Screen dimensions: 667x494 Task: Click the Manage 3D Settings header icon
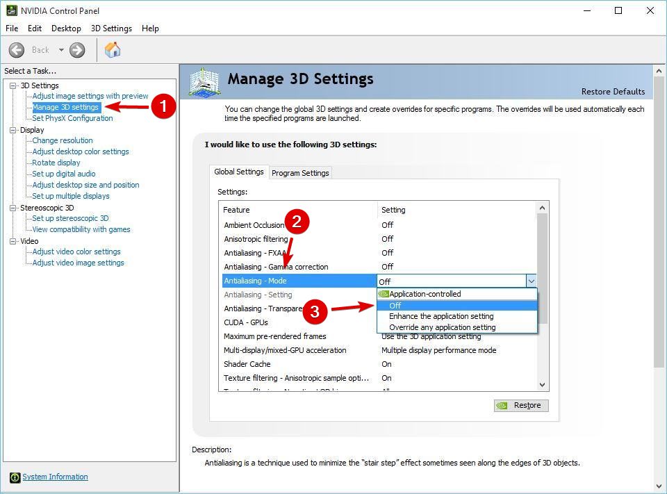pyautogui.click(x=204, y=82)
